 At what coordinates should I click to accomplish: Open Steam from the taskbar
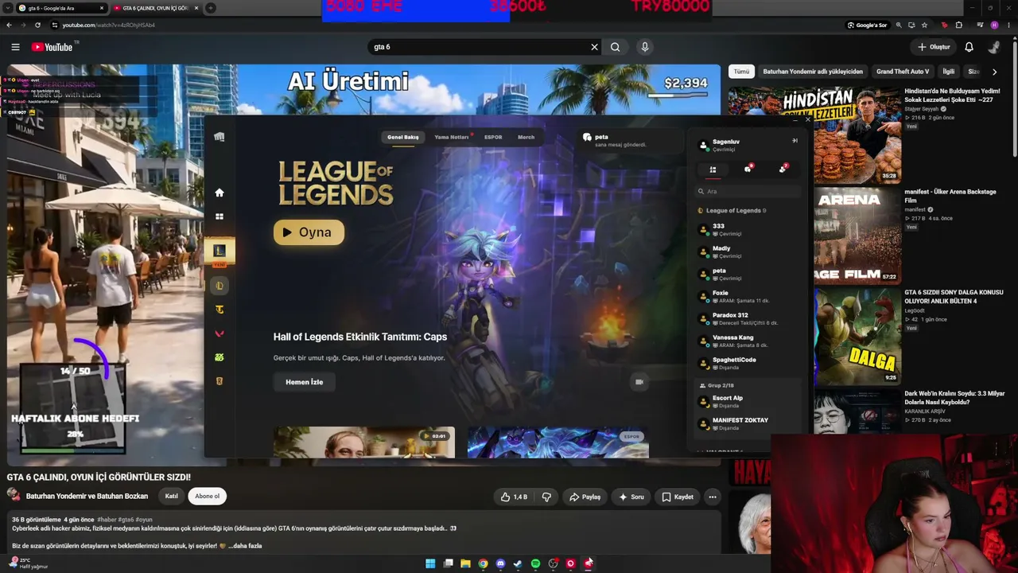click(x=518, y=563)
